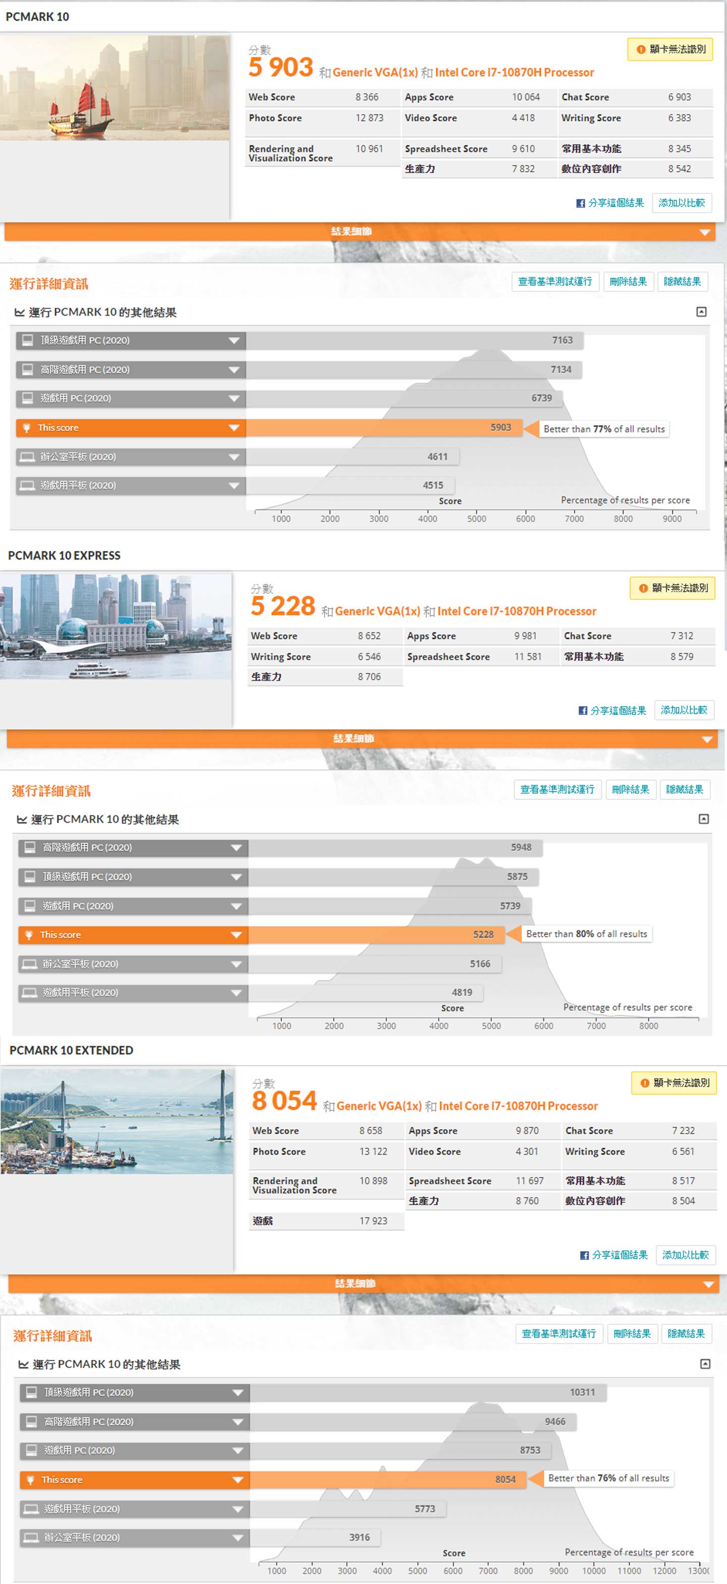This screenshot has width=727, height=1584.
Task: Click 遊戲 score value 17 923
Action: coord(373,1221)
